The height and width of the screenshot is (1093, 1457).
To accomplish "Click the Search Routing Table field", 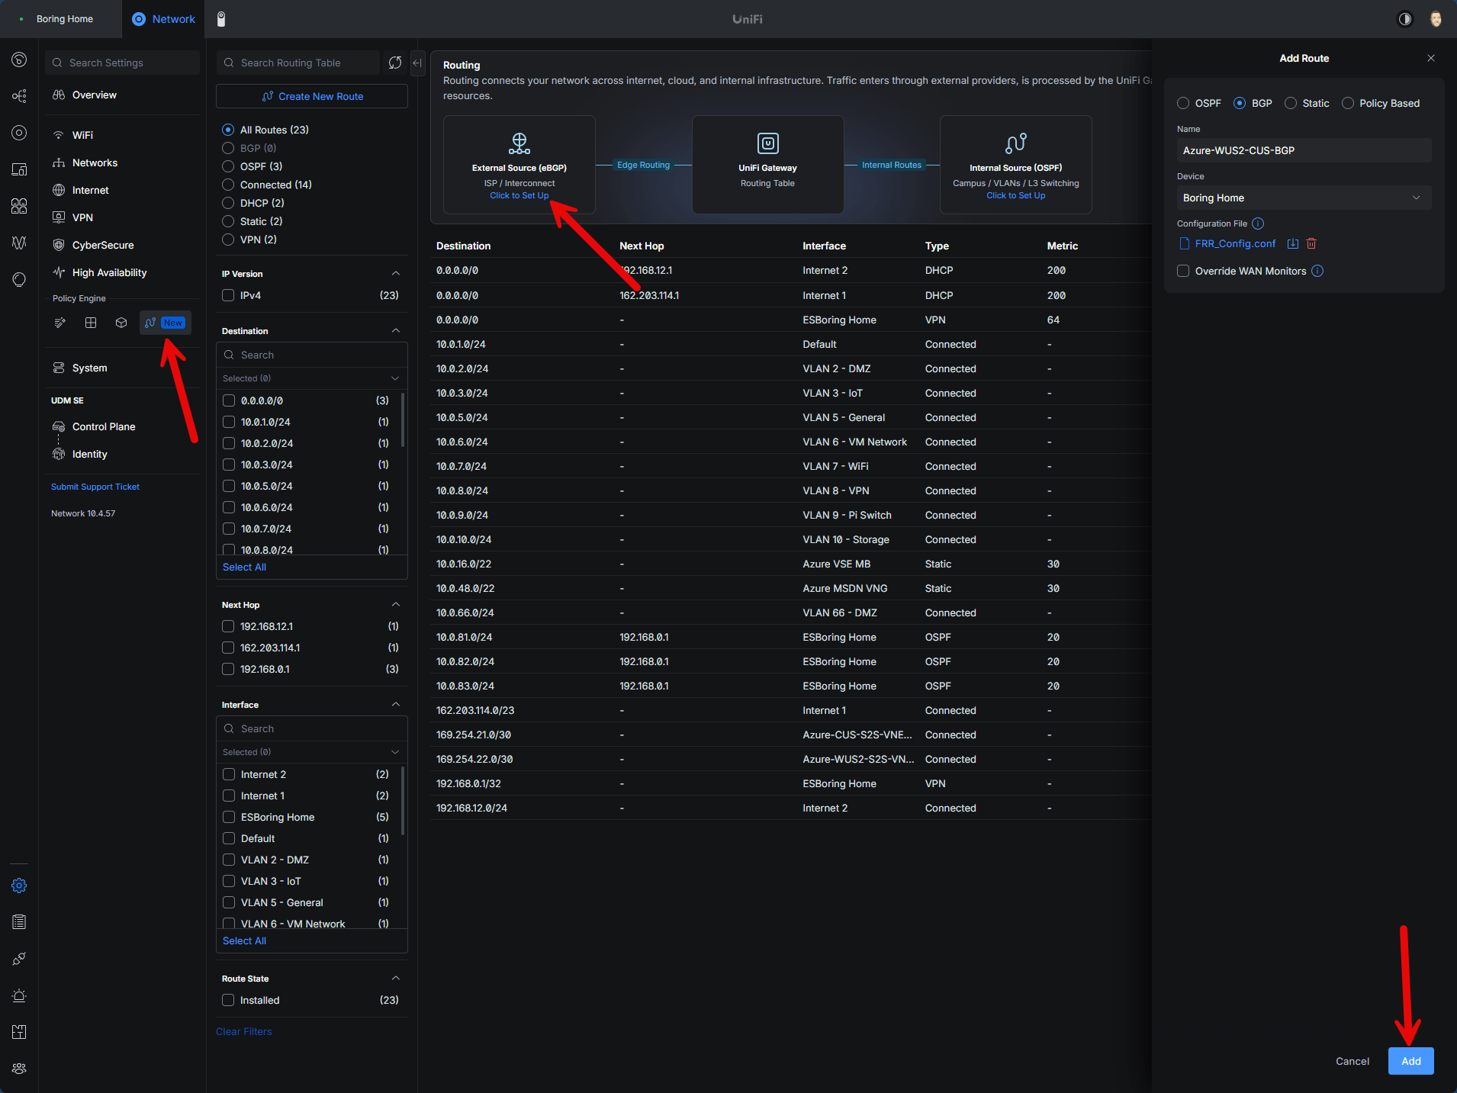I will [298, 63].
